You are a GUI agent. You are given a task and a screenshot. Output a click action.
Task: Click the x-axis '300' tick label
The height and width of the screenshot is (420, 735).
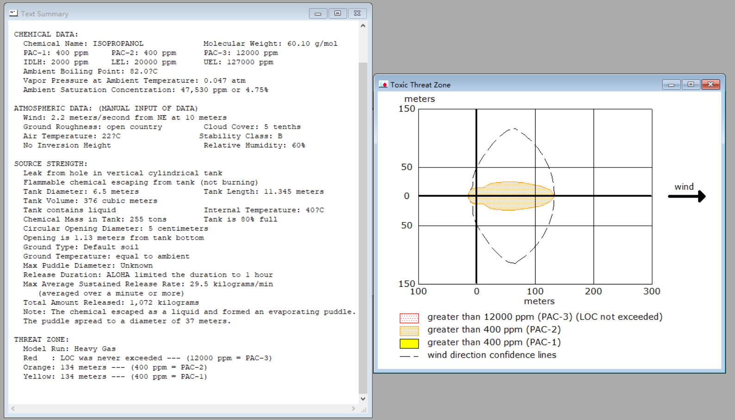652,291
